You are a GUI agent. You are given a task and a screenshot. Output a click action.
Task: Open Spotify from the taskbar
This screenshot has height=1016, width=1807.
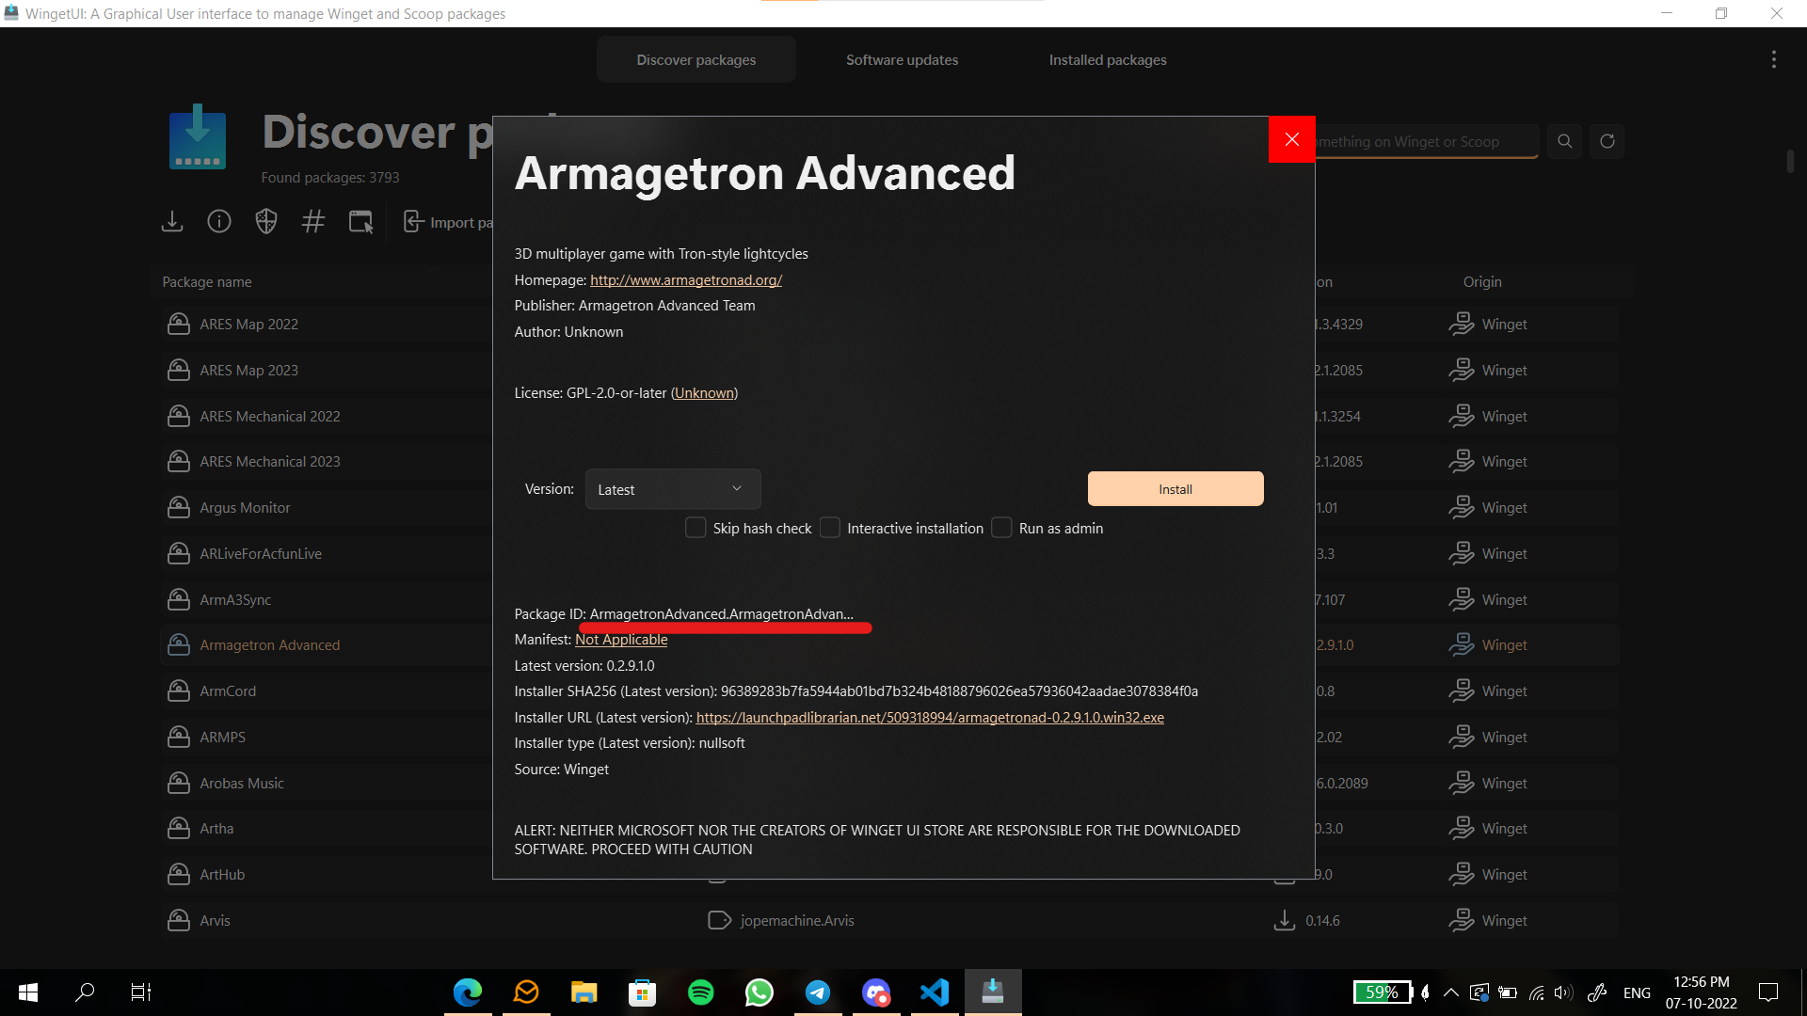[700, 992]
